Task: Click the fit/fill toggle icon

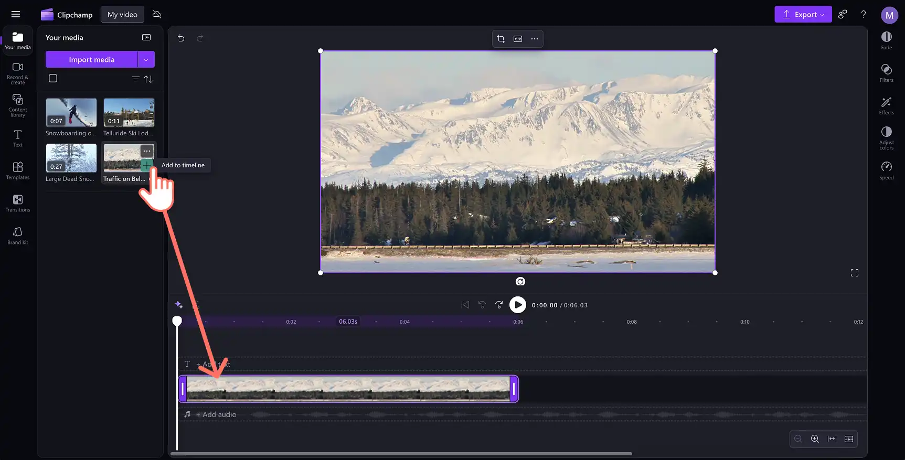Action: pyautogui.click(x=518, y=39)
